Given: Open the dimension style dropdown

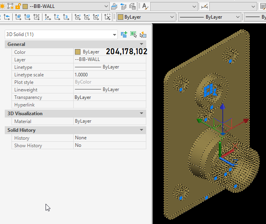Looking at the screenshot, I should [253, 7].
